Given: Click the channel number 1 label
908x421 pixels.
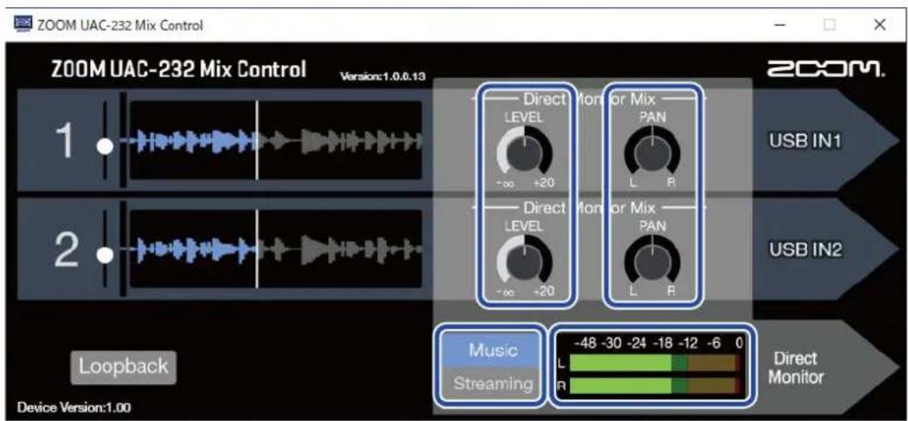Looking at the screenshot, I should tap(64, 141).
